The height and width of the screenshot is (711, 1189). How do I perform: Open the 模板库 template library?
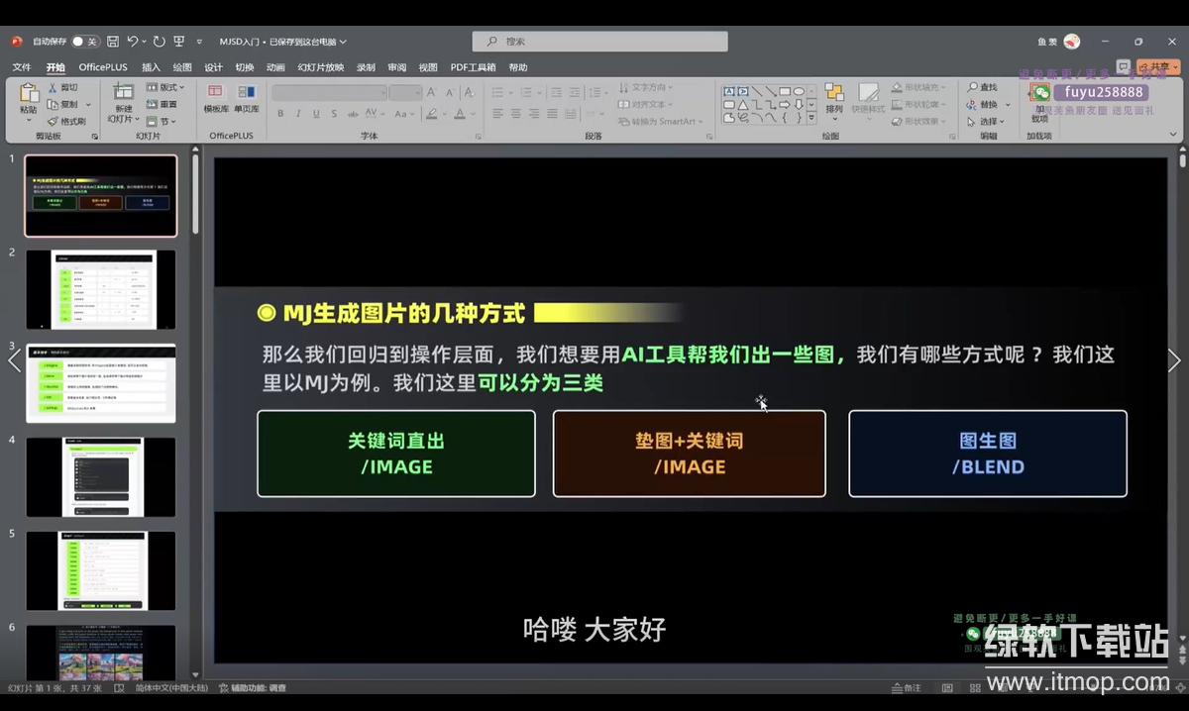click(216, 97)
